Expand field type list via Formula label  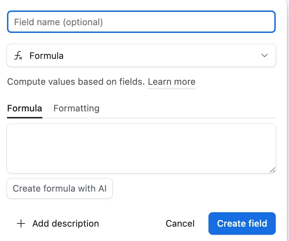pos(47,56)
